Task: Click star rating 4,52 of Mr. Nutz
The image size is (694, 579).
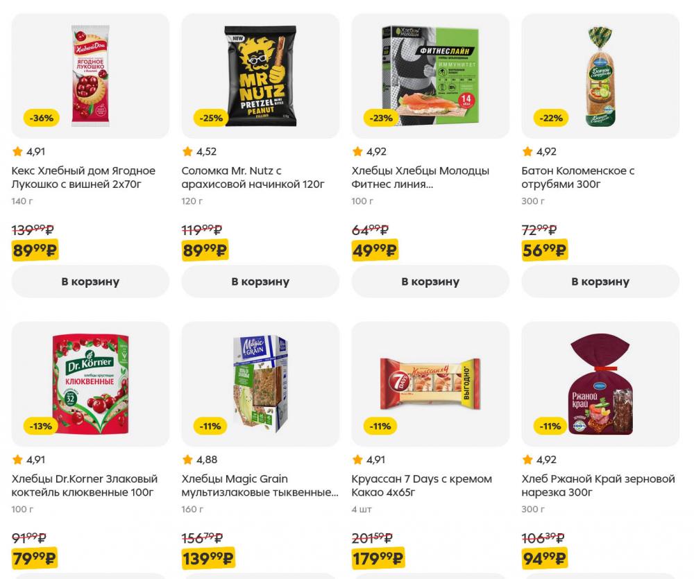Action: (x=199, y=151)
